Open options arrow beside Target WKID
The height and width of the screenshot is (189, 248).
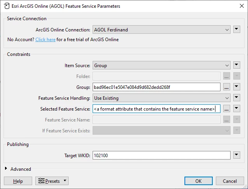[236, 155]
